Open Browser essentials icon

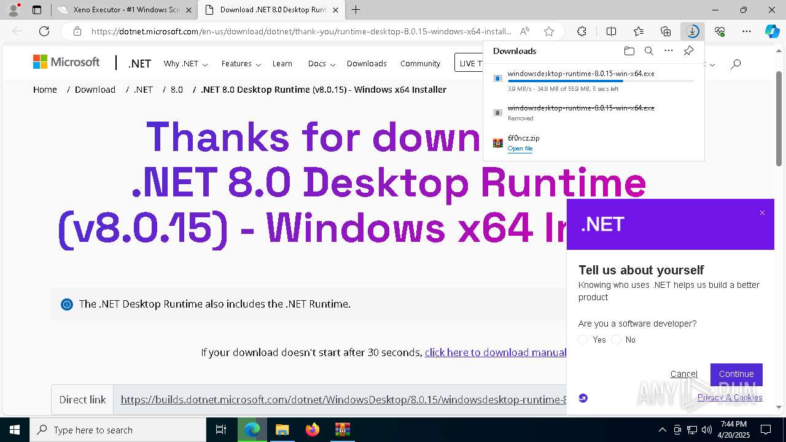pyautogui.click(x=720, y=31)
